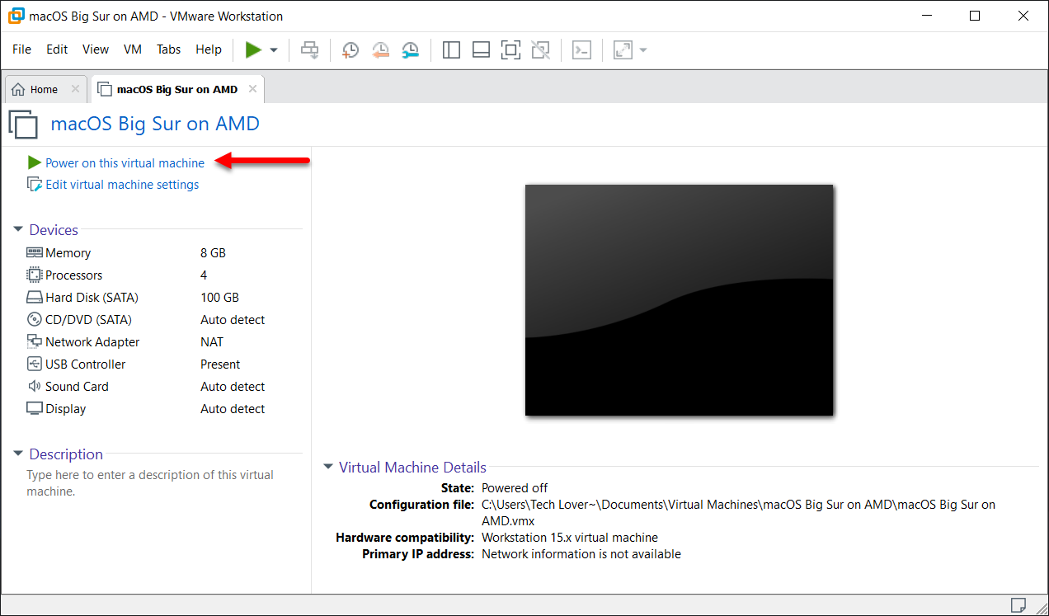The width and height of the screenshot is (1049, 616).
Task: Click the green play icon beside Power on
Action: point(35,162)
